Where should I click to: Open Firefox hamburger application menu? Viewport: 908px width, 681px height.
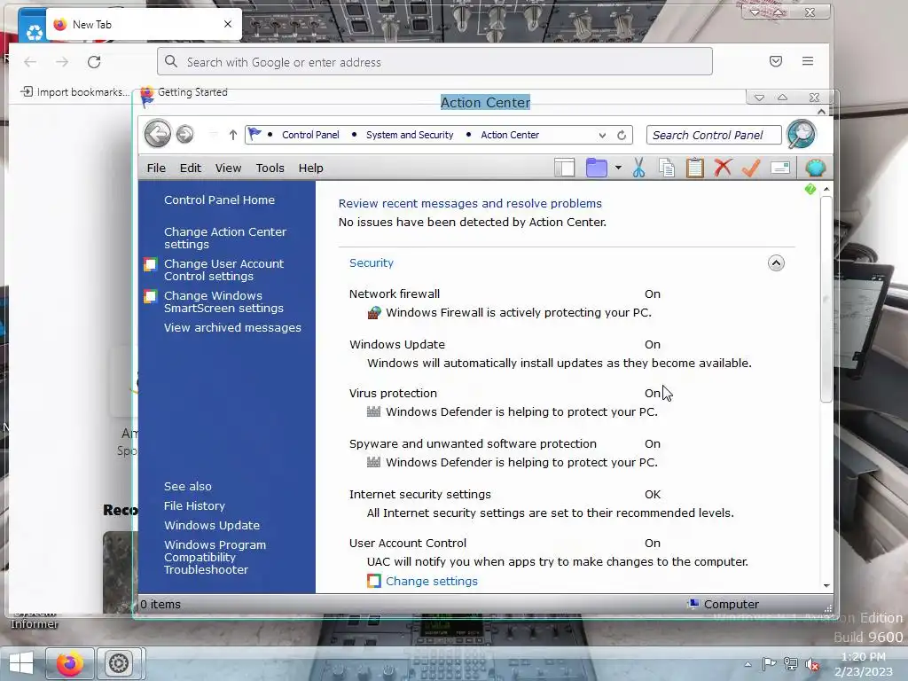(x=808, y=61)
